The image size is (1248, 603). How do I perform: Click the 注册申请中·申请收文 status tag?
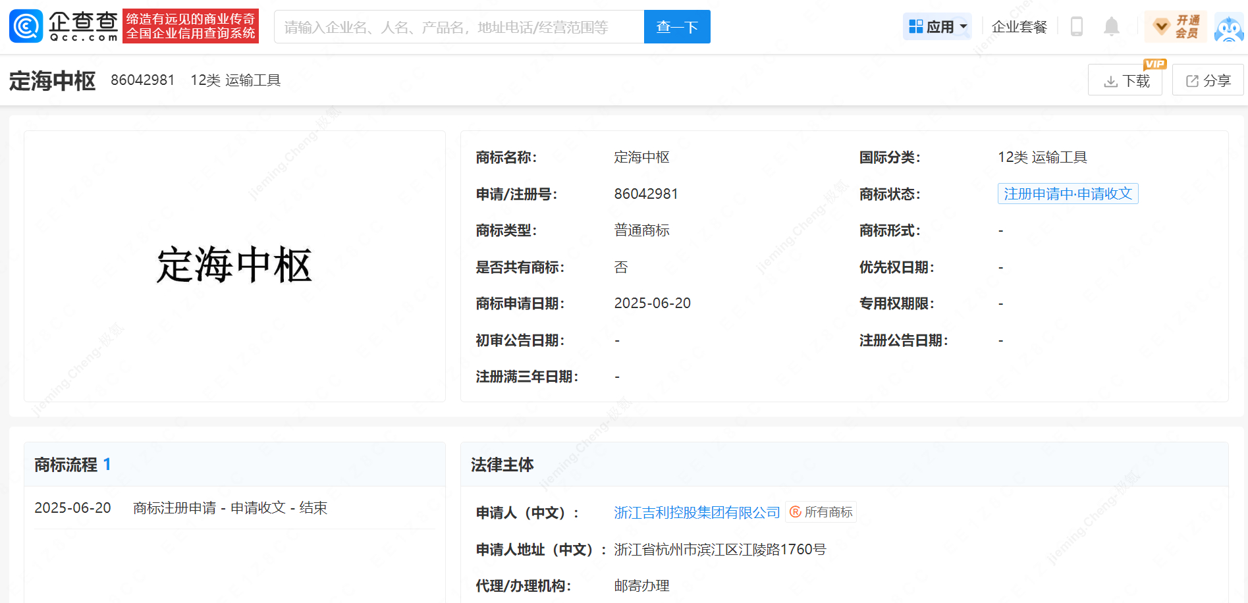pos(1068,194)
